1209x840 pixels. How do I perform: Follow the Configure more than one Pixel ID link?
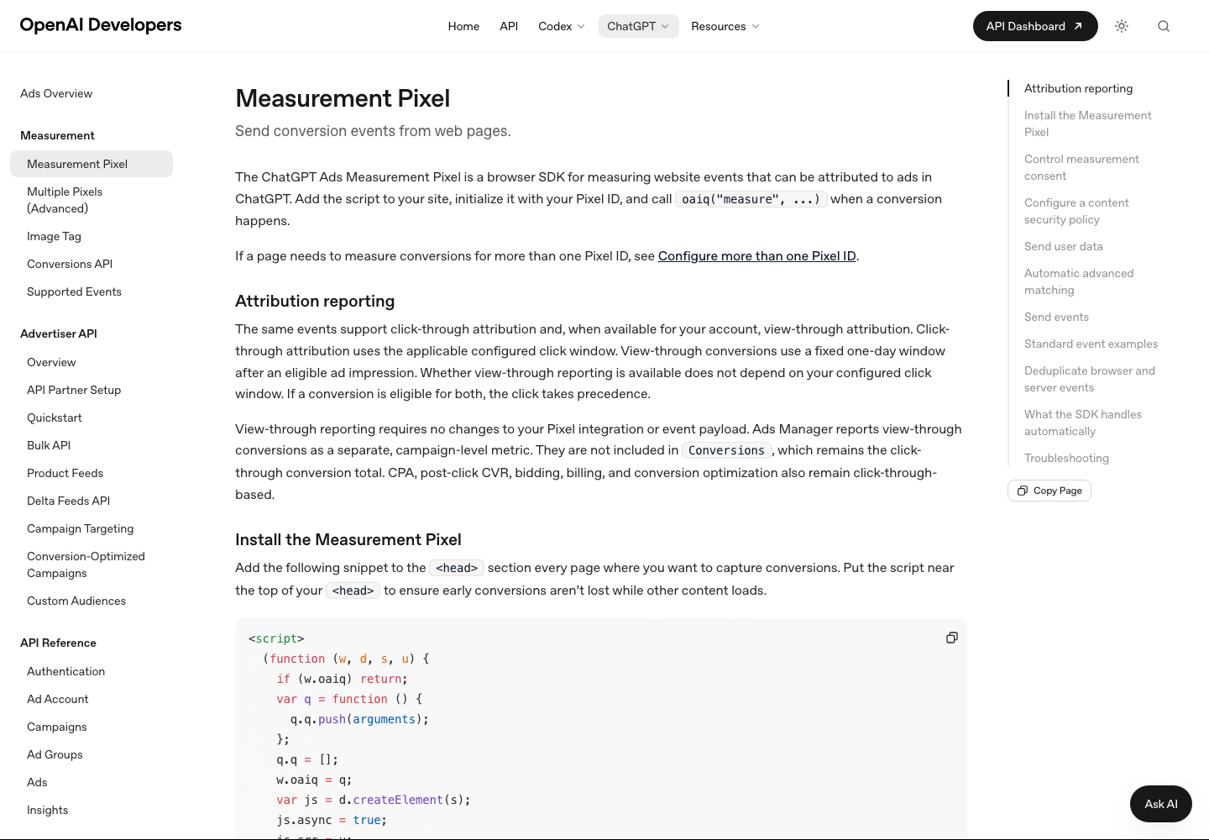click(756, 256)
